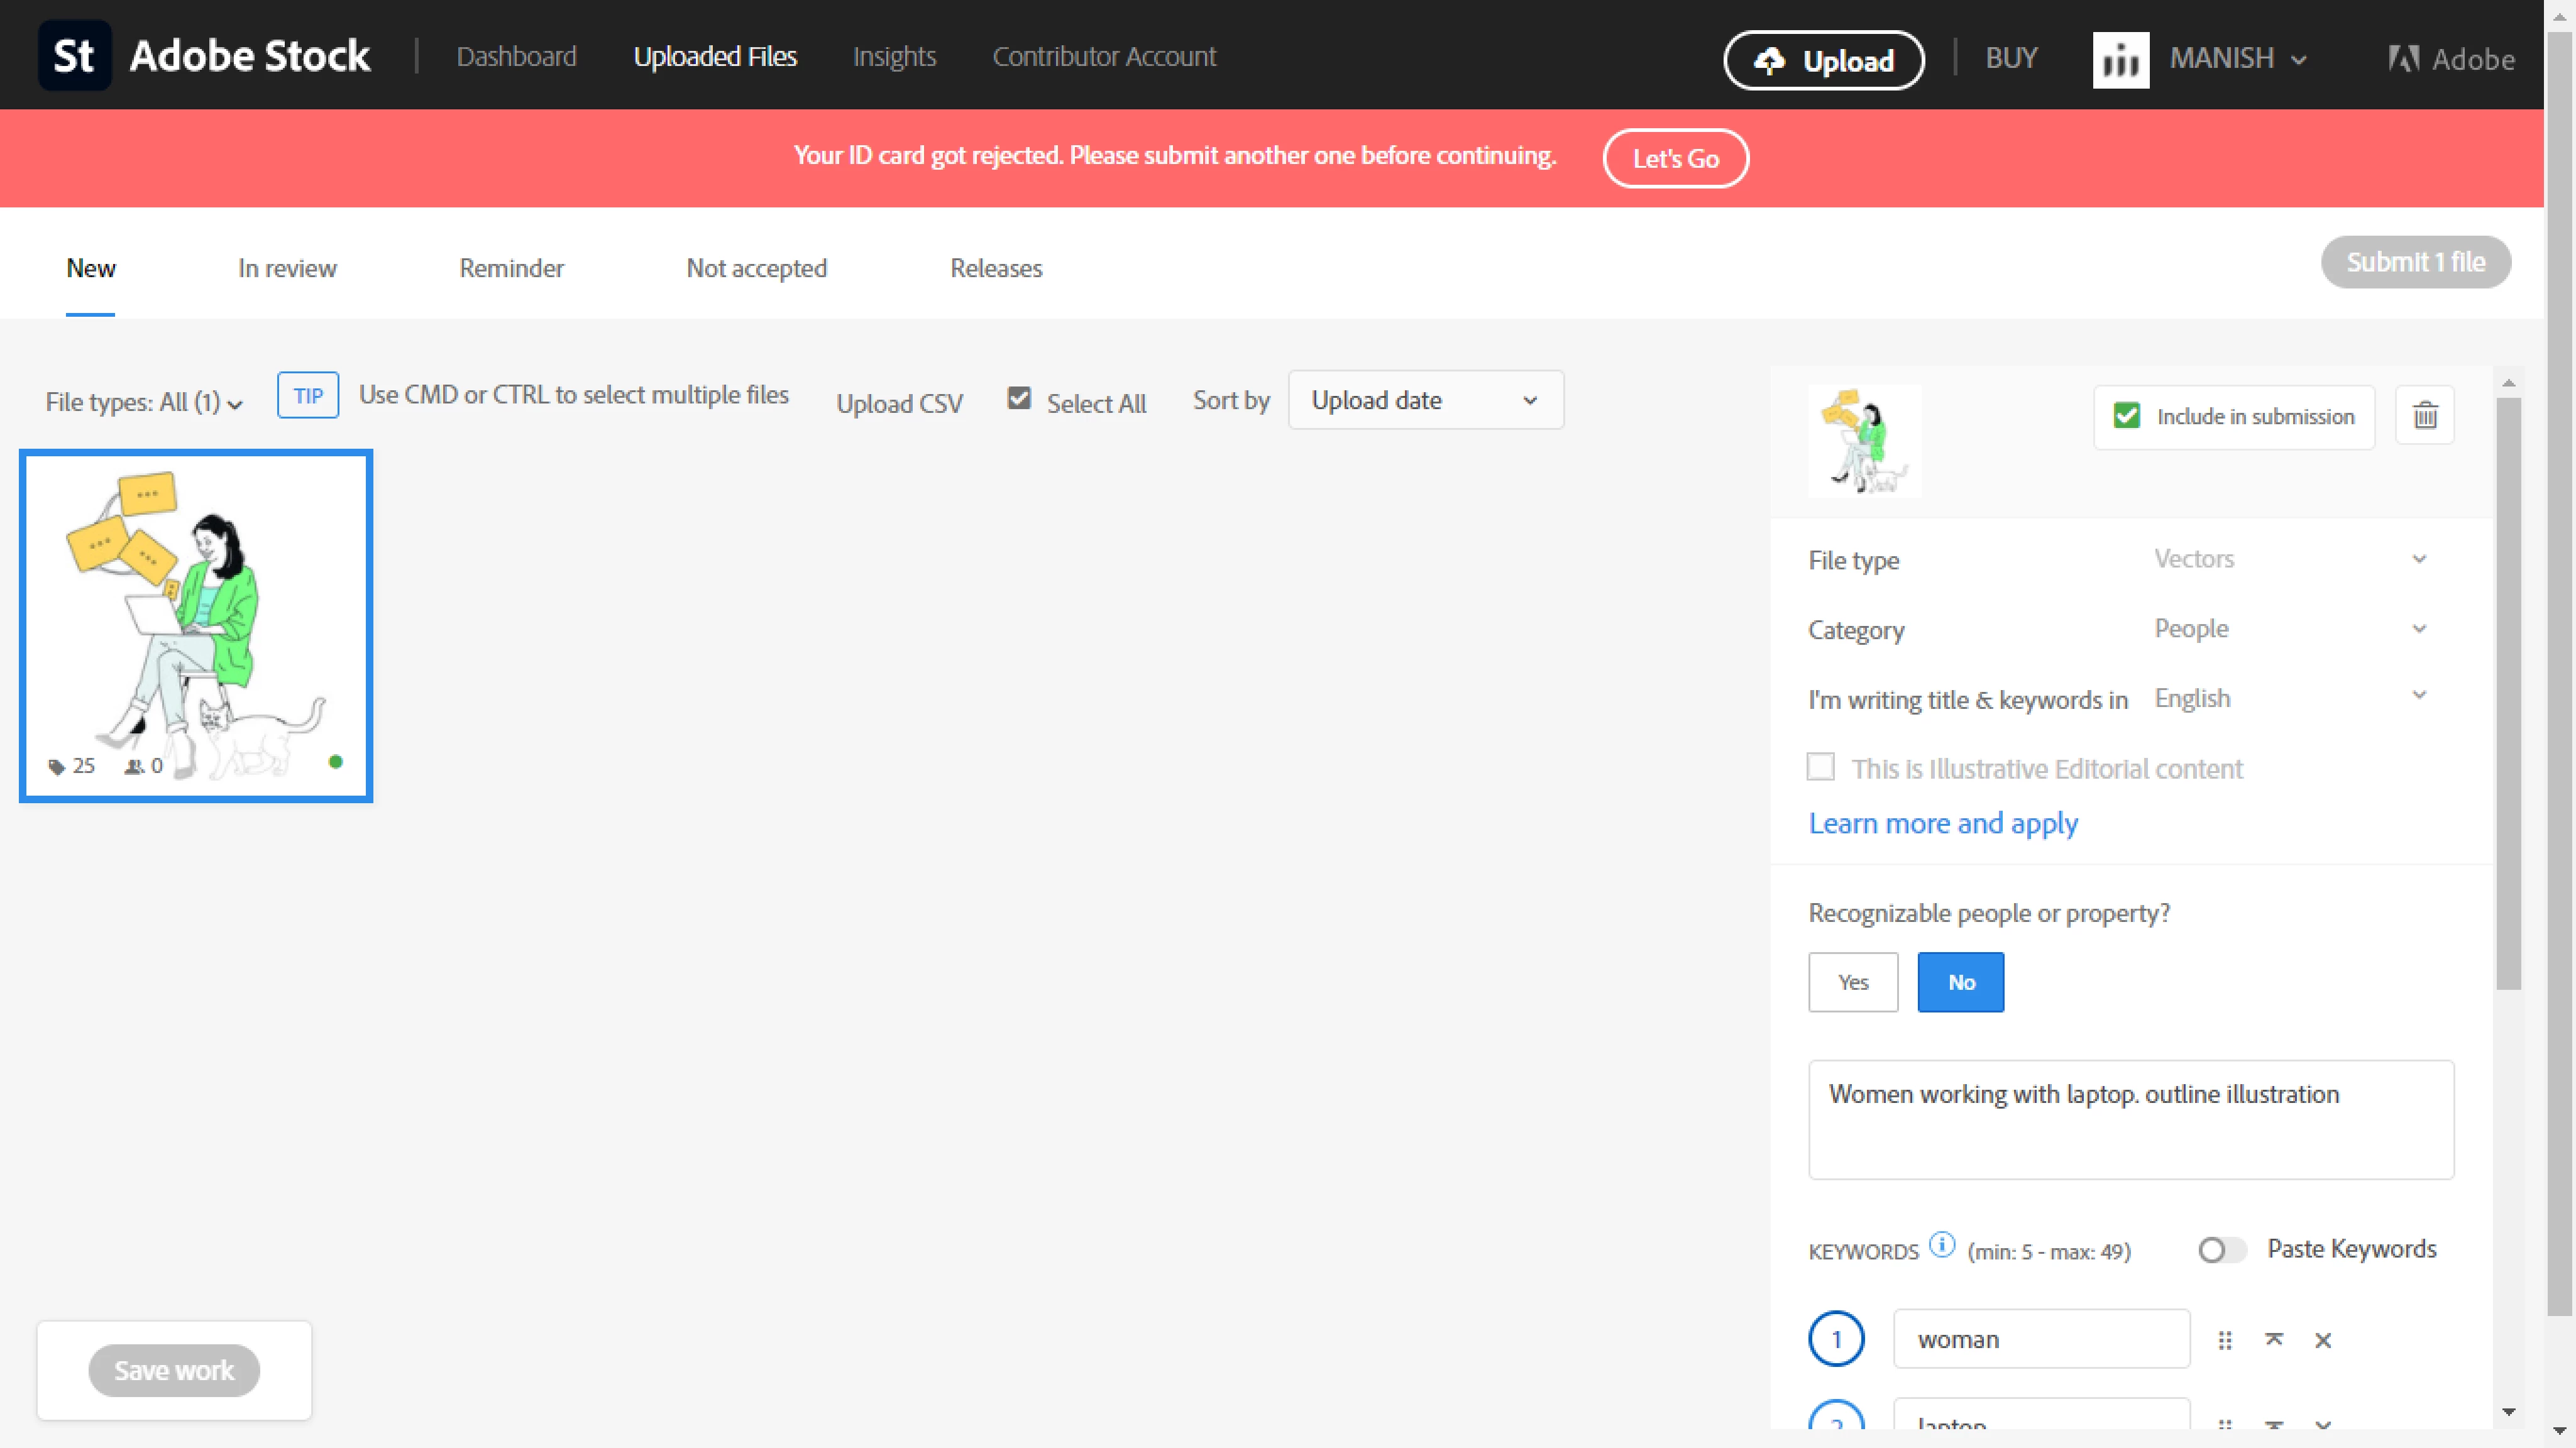2576x1448 pixels.
Task: Expand the Category People dropdown
Action: (2290, 629)
